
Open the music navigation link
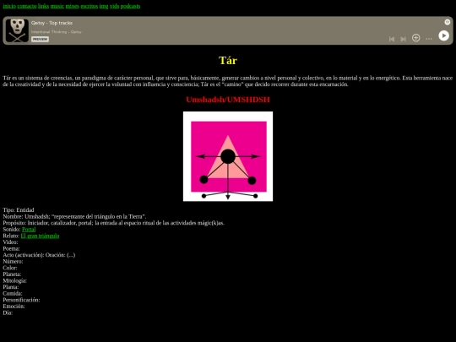[x=57, y=6]
